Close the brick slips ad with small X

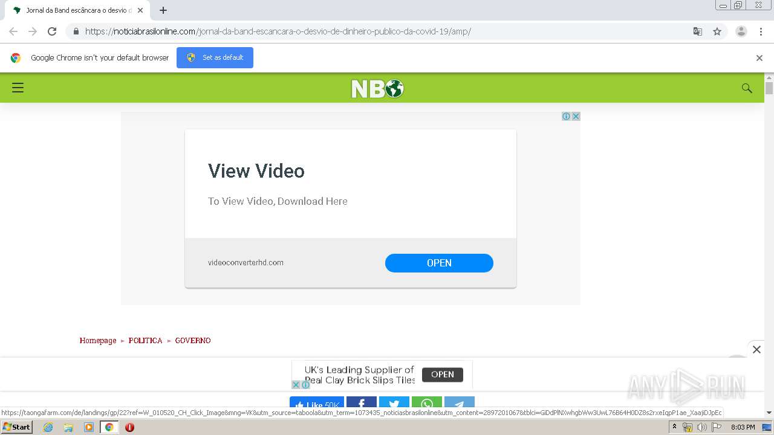[x=296, y=385]
